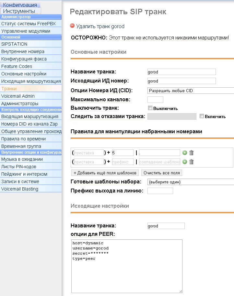Click the red delete trunk icon
The width and height of the screenshot is (234, 296).
pyautogui.click(x=72, y=26)
